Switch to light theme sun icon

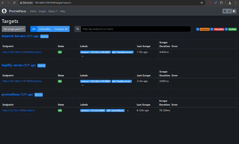point(225,11)
